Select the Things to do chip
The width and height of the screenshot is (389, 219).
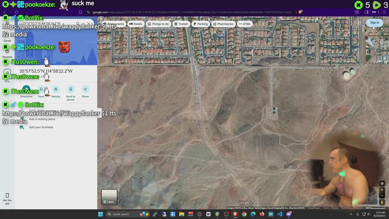point(158,24)
